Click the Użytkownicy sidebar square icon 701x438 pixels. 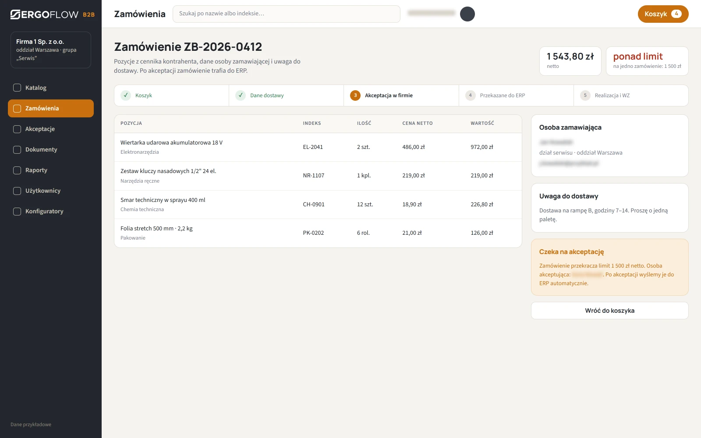point(17,191)
